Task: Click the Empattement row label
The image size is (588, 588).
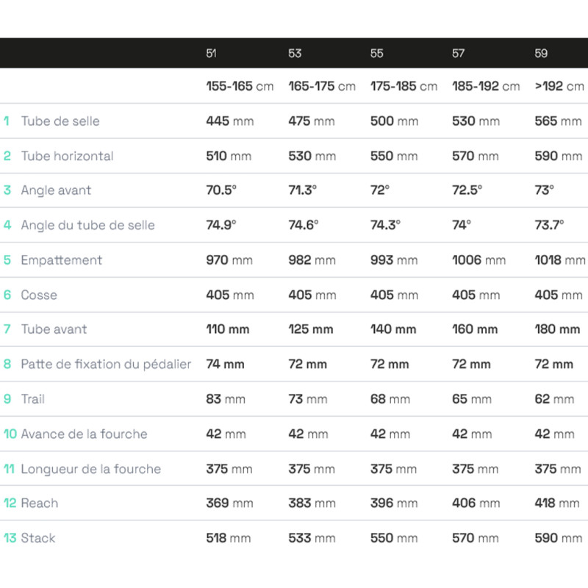Action: [x=62, y=260]
